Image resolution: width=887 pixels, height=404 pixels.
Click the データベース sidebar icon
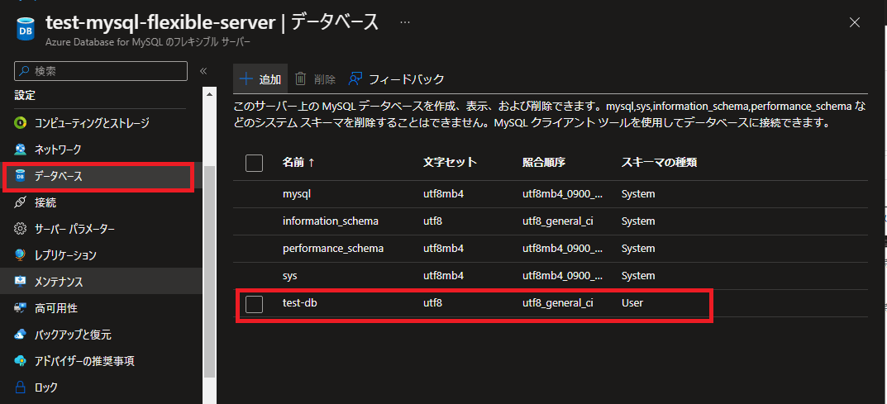click(x=21, y=177)
